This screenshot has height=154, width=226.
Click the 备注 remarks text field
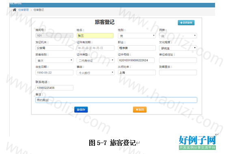point(116,100)
